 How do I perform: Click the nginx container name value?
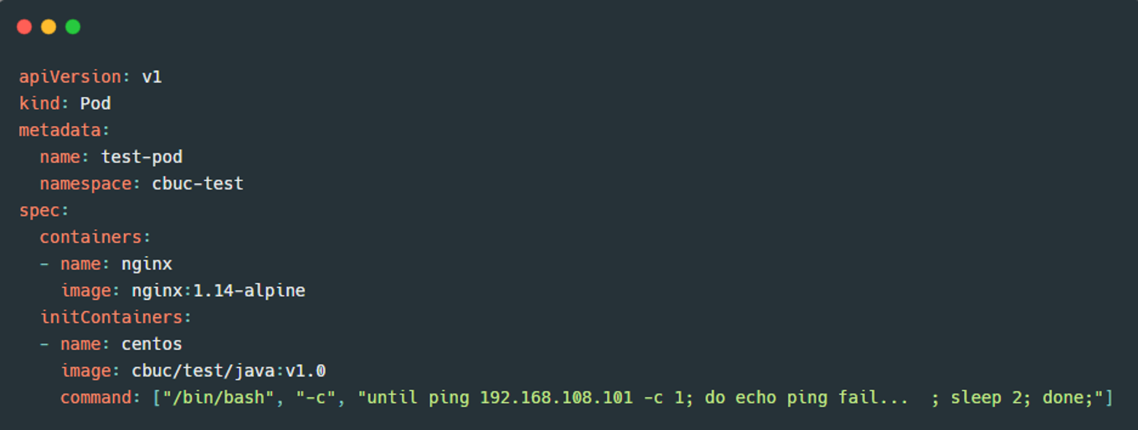click(147, 264)
